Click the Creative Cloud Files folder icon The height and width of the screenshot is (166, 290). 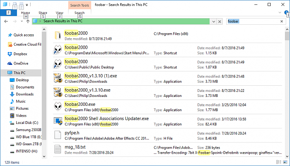click(10, 44)
